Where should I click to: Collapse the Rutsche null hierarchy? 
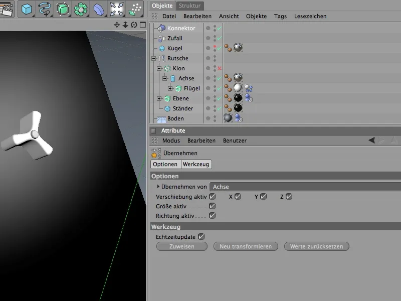(154, 58)
